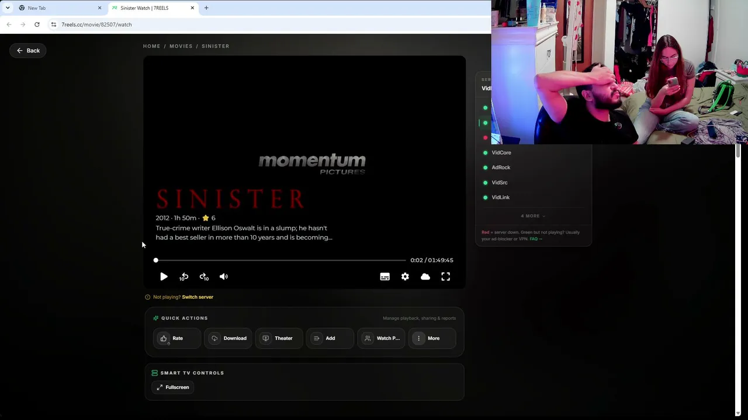Click the progress bar position handle
Viewport: 748px width, 420px height.
click(156, 260)
